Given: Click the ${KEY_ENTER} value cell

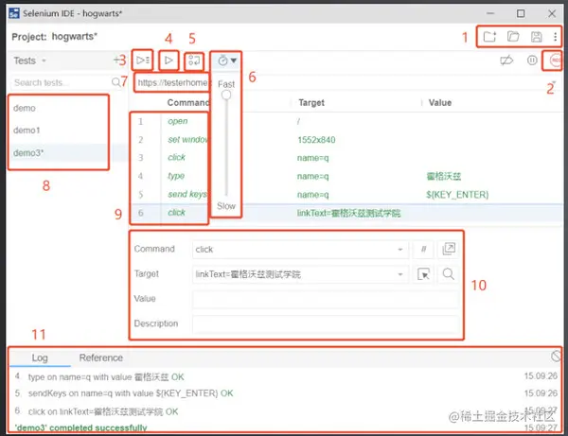Looking at the screenshot, I should (x=457, y=195).
